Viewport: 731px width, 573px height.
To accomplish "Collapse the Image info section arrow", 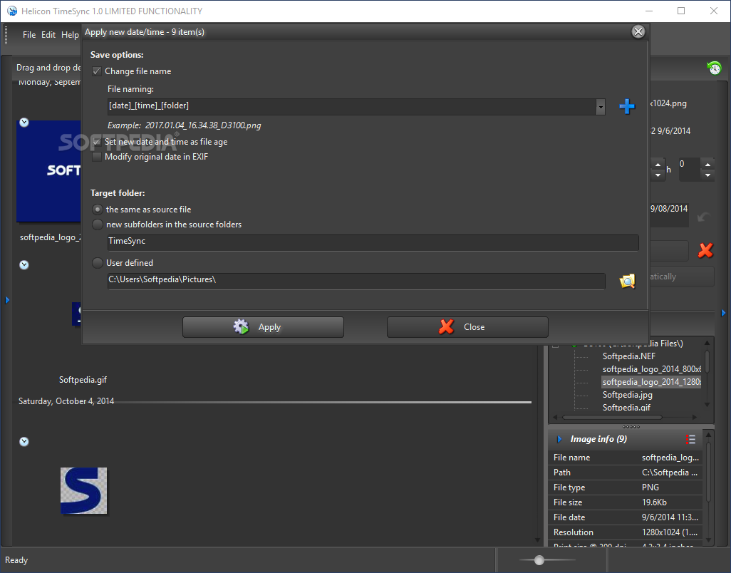I will [559, 439].
